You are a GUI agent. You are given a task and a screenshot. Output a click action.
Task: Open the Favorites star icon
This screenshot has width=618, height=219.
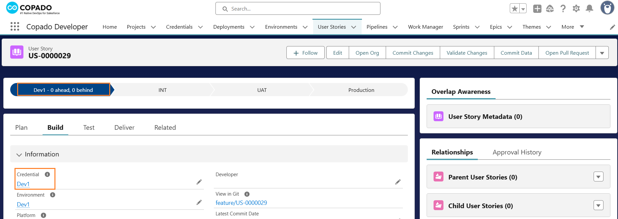pyautogui.click(x=515, y=9)
